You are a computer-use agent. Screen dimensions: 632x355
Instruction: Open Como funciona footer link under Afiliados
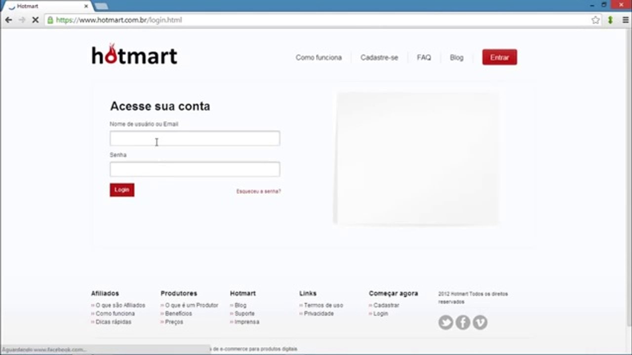[115, 314]
